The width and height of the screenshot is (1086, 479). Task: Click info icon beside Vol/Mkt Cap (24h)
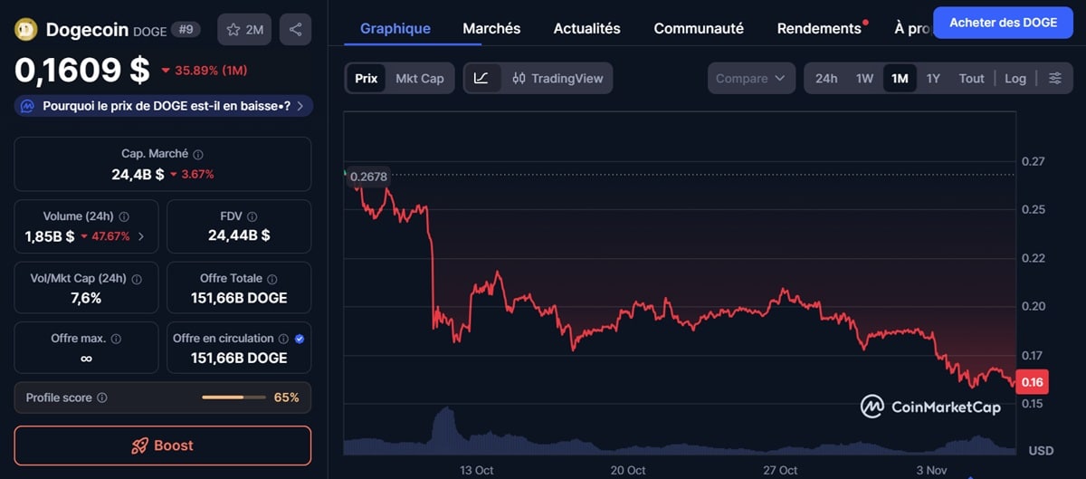click(137, 279)
